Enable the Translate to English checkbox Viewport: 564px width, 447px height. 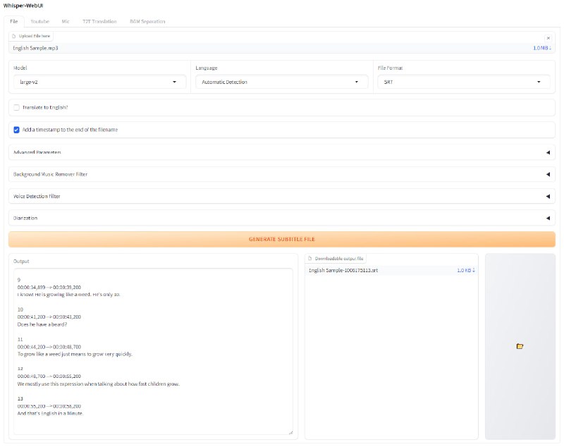[x=16, y=107]
